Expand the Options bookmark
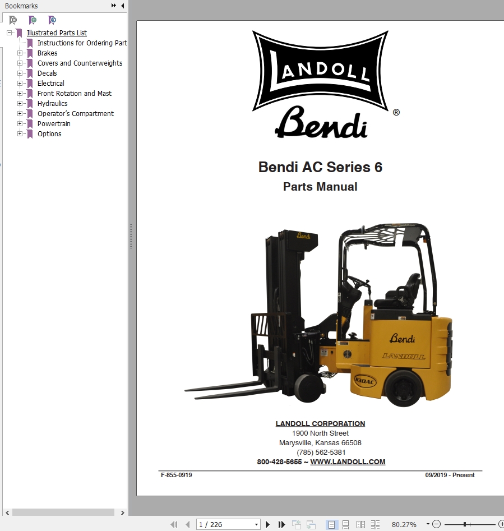504x531 pixels. point(20,134)
